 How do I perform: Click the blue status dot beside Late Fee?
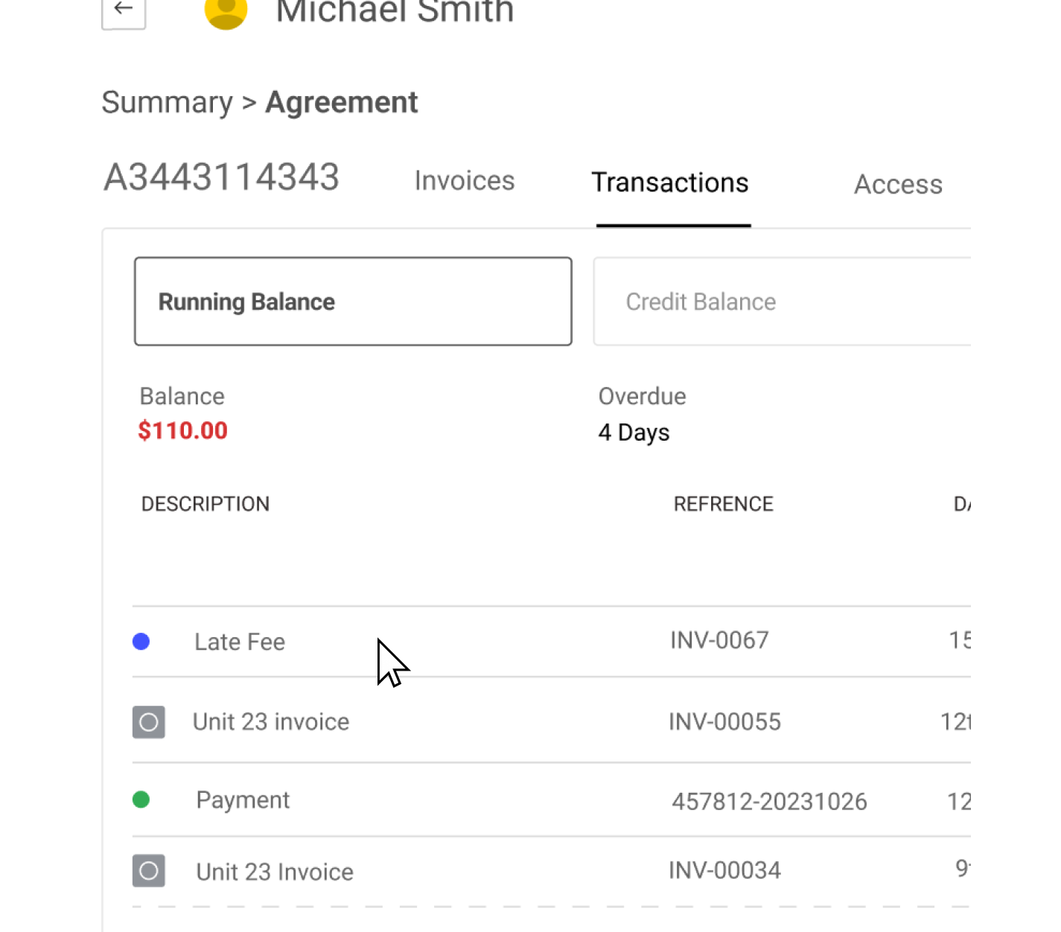click(x=141, y=641)
